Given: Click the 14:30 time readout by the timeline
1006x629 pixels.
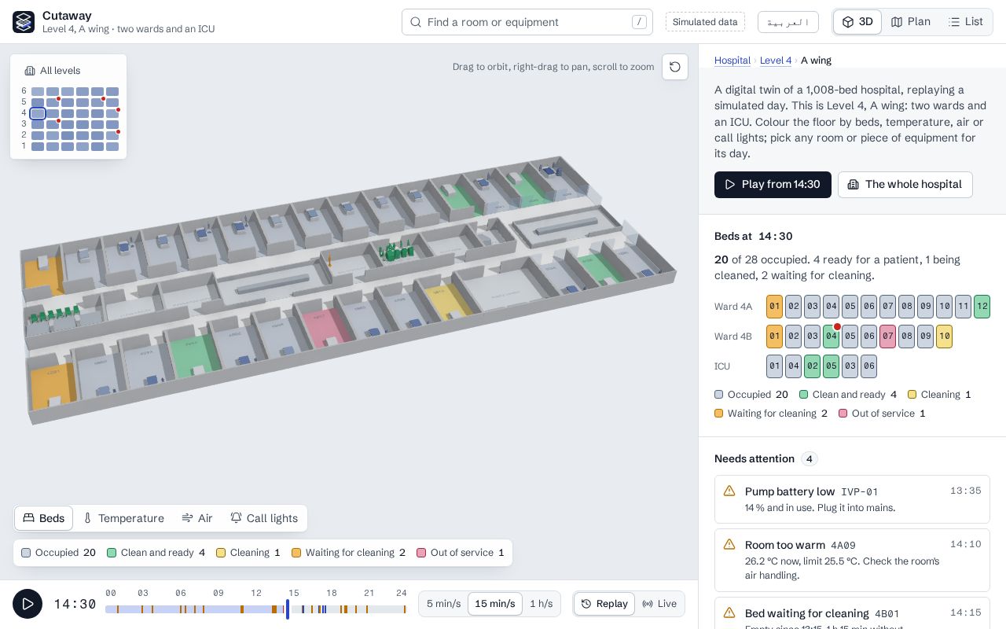Looking at the screenshot, I should pos(75,604).
